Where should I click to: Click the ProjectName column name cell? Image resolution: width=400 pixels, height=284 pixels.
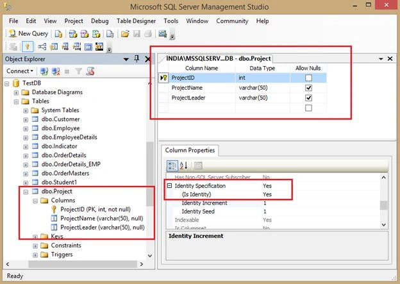tap(202, 88)
